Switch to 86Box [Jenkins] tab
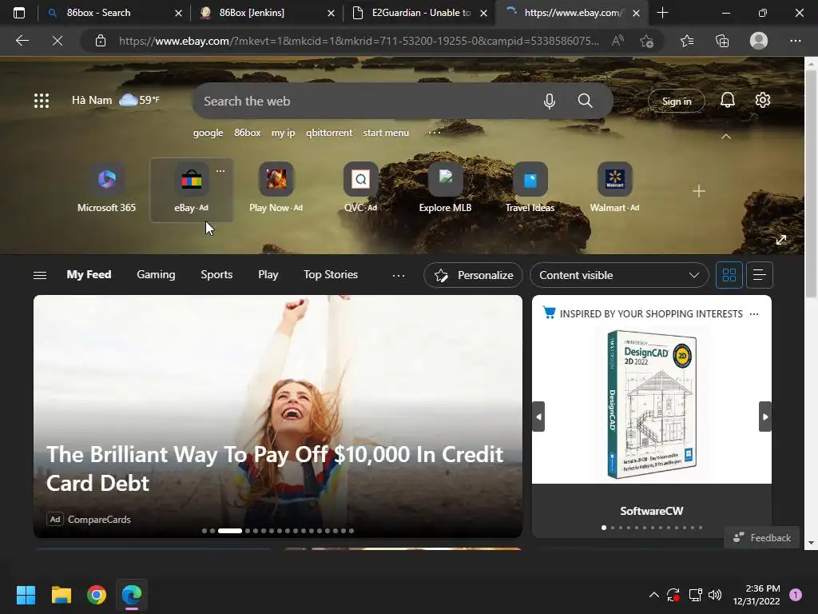 [x=266, y=13]
